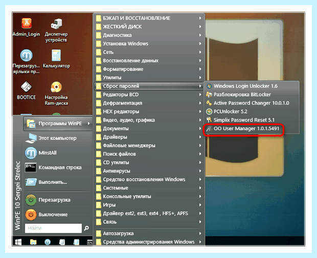
Task: Click the Разблокировка BitLocker icon
Action: pyautogui.click(x=209, y=95)
